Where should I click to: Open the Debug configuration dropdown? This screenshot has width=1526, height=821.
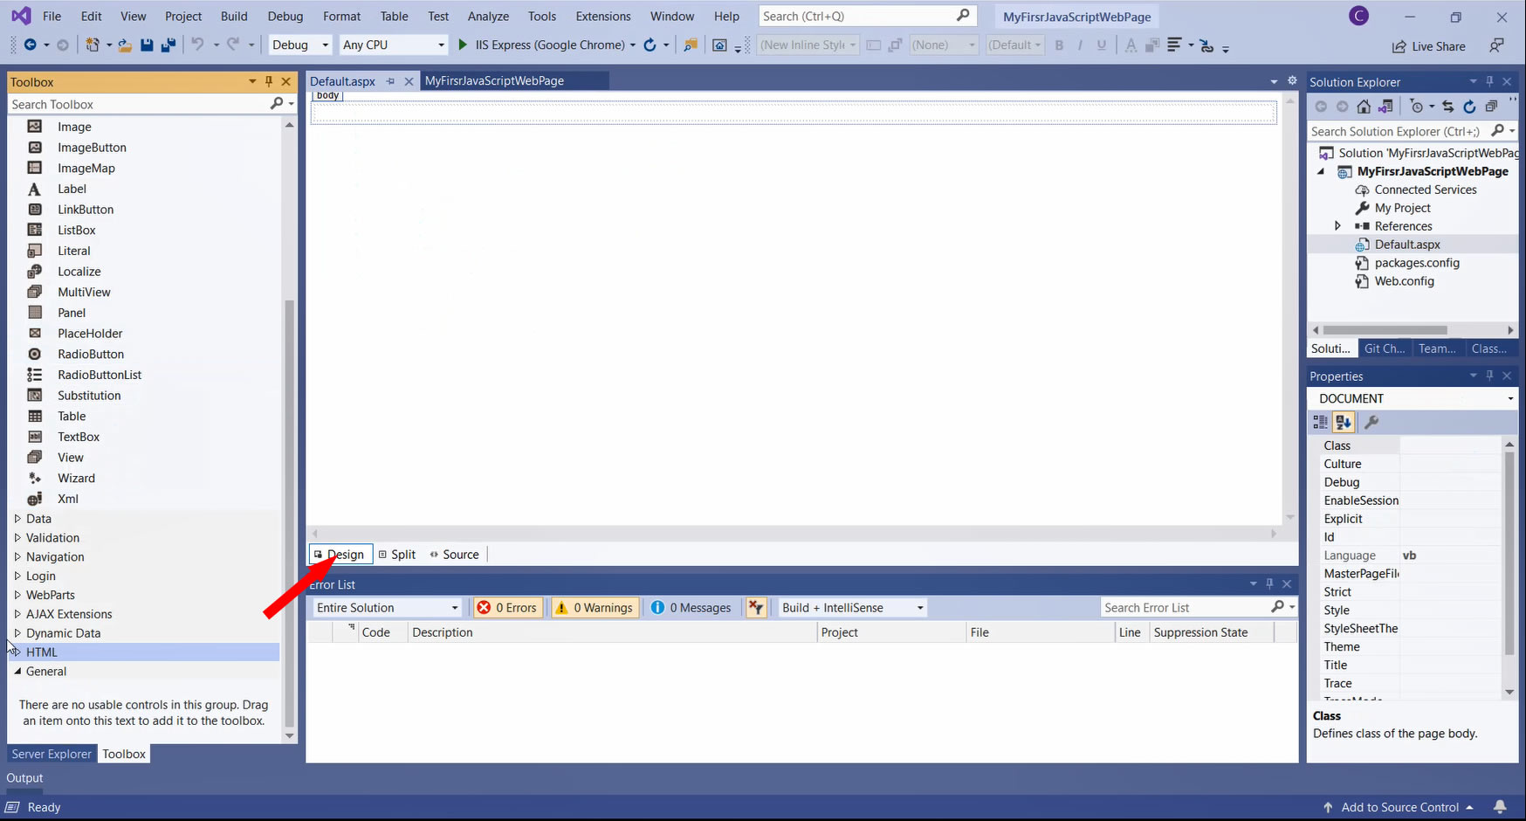(x=300, y=45)
